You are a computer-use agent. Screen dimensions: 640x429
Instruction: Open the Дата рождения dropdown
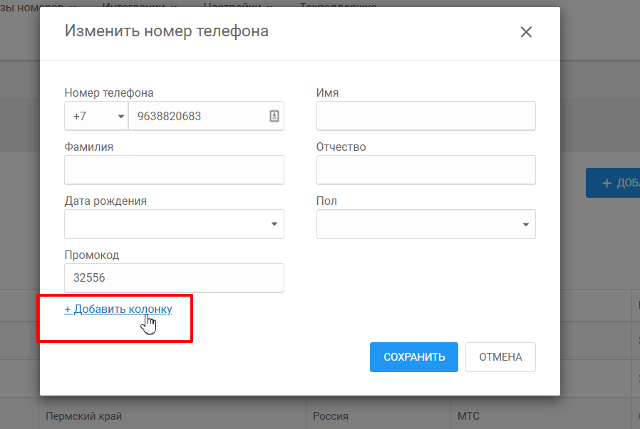[175, 224]
